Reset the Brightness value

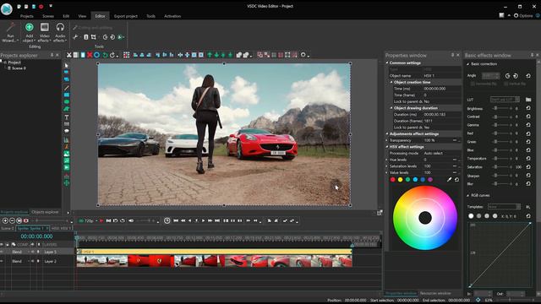528,108
